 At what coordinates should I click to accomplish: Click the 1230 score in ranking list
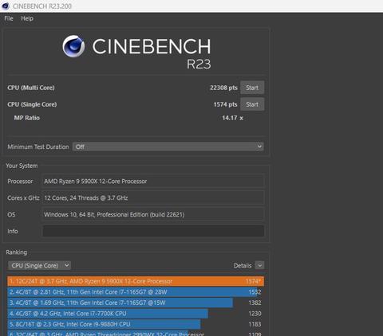255,314
